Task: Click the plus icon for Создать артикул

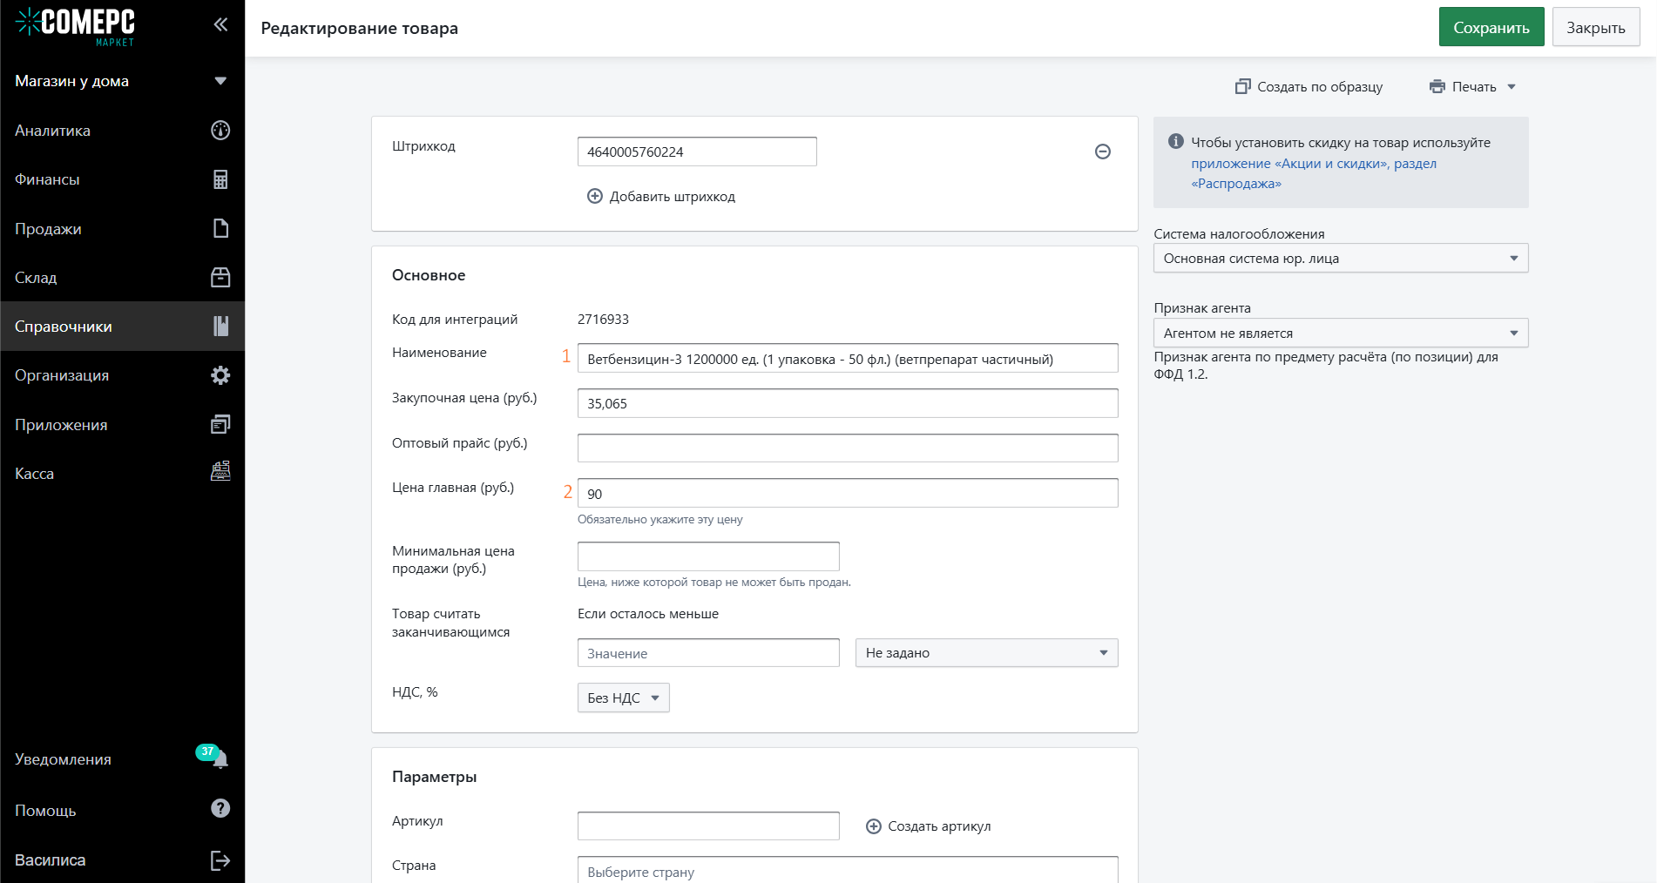Action: pyautogui.click(x=874, y=826)
